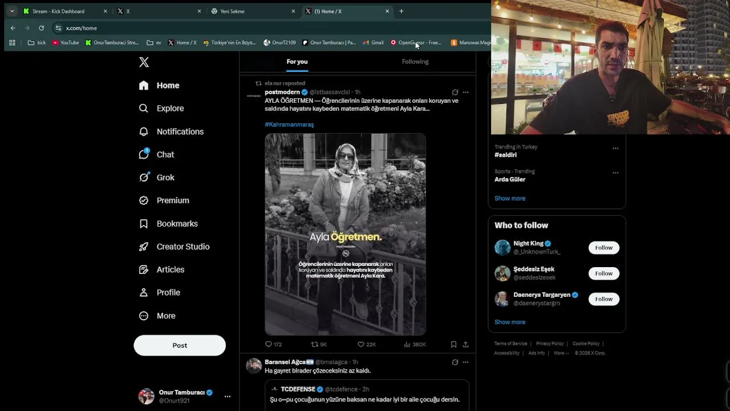730x411 pixels.
Task: Open more options for postmodern post
Action: tap(465, 92)
